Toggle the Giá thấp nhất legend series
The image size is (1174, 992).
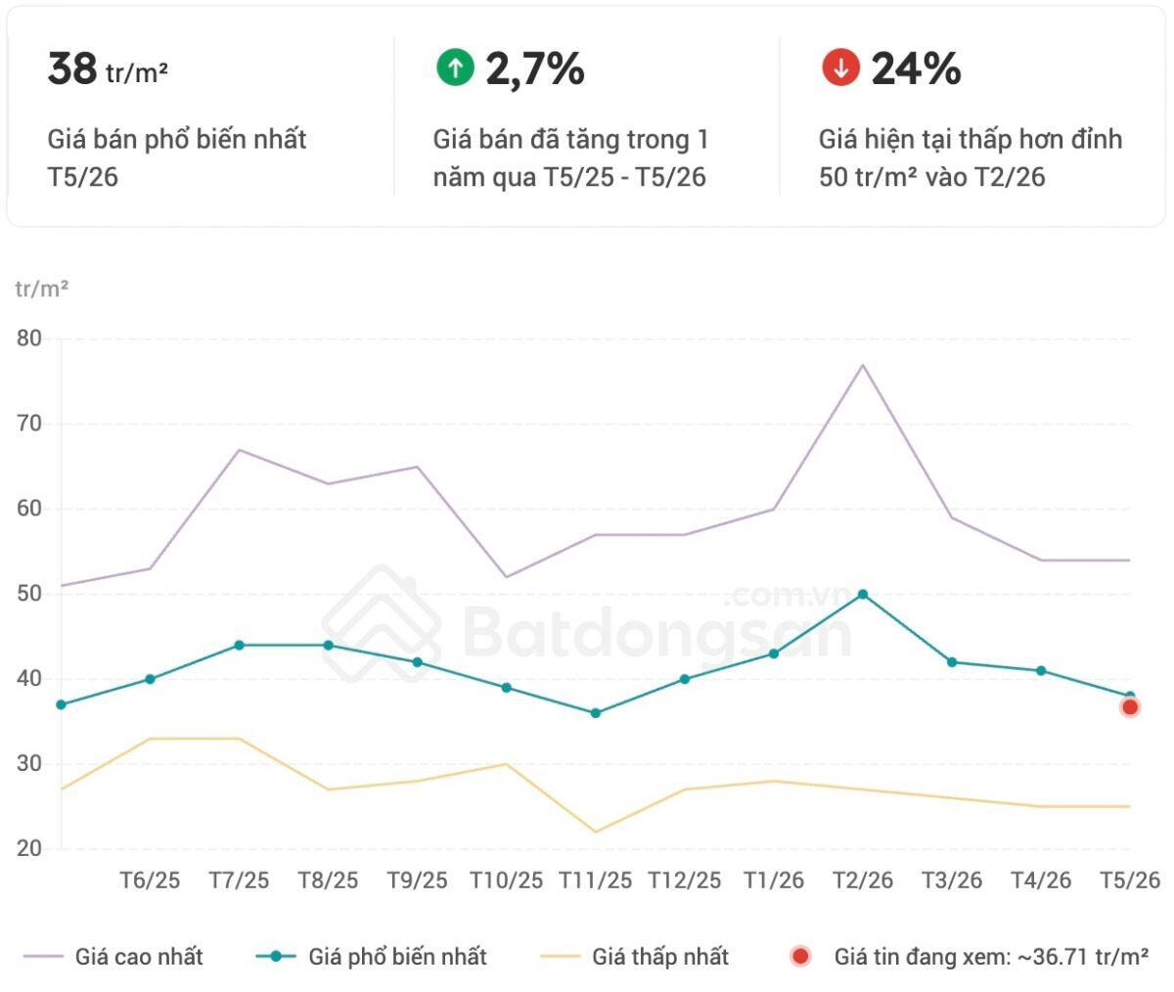[634, 956]
